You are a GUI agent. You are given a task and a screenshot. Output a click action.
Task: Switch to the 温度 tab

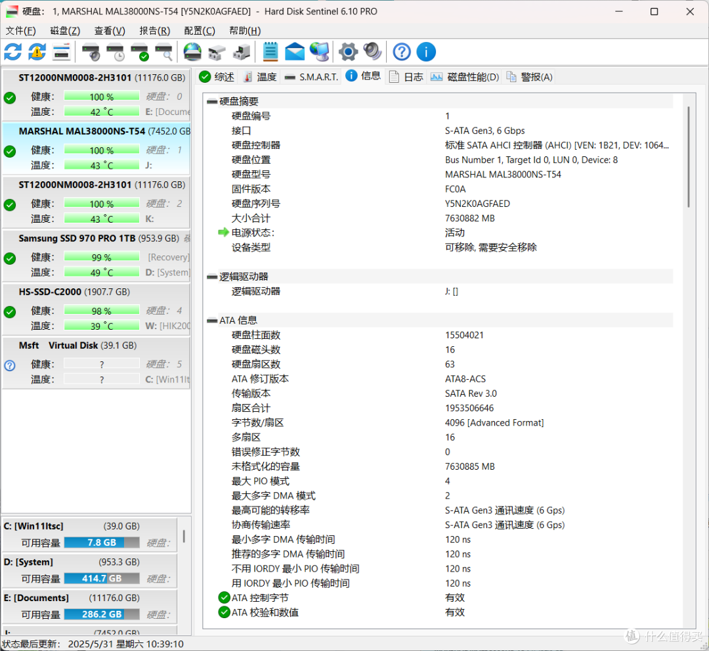tap(260, 77)
